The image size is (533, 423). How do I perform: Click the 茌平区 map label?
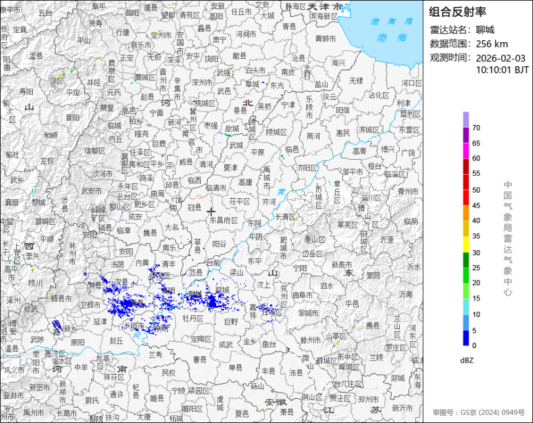coord(240,201)
